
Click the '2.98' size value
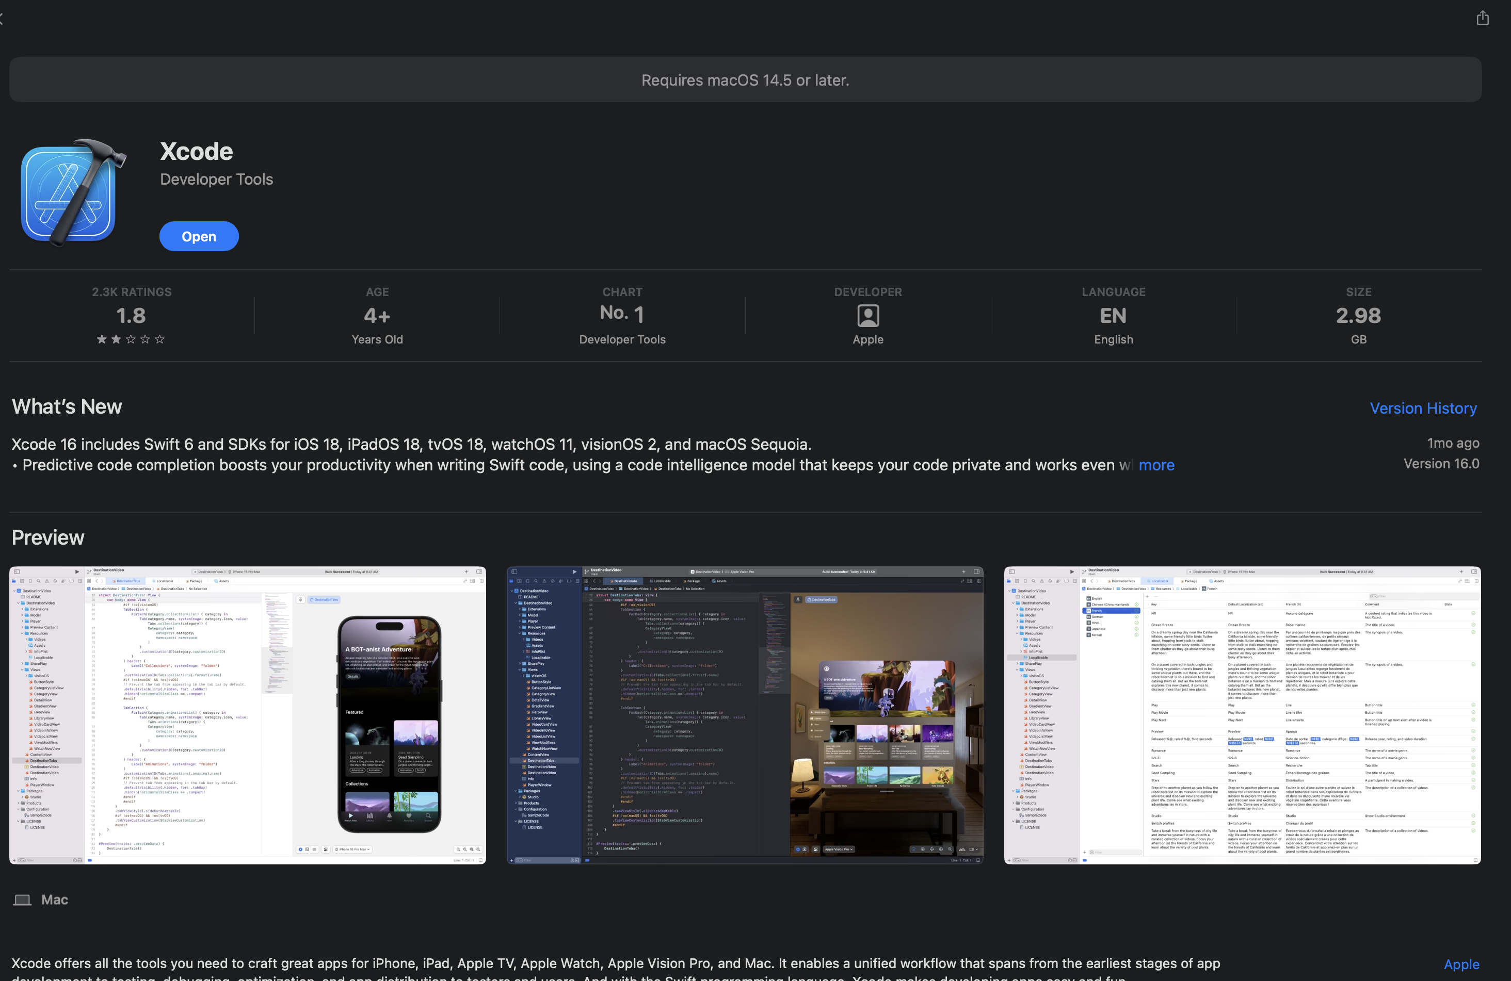tap(1358, 315)
